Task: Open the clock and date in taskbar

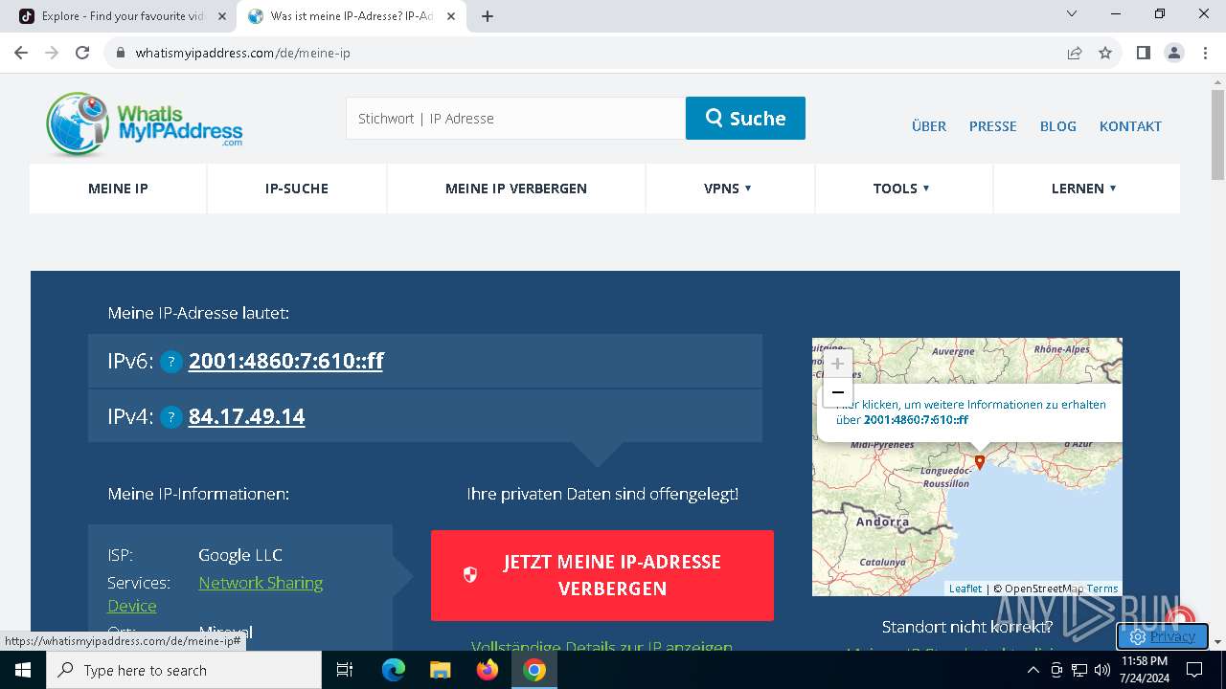Action: coord(1144,670)
